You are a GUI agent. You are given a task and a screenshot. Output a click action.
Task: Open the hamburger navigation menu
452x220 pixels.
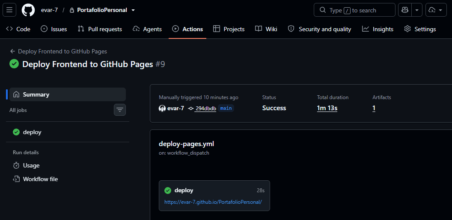tap(9, 10)
